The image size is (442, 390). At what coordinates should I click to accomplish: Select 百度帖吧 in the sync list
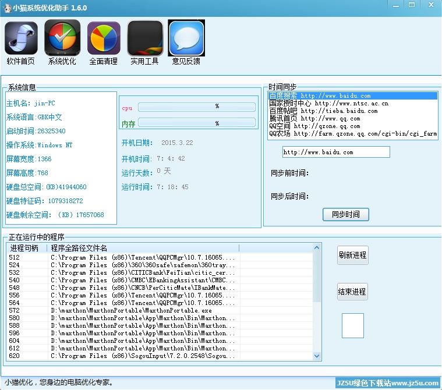click(x=353, y=111)
